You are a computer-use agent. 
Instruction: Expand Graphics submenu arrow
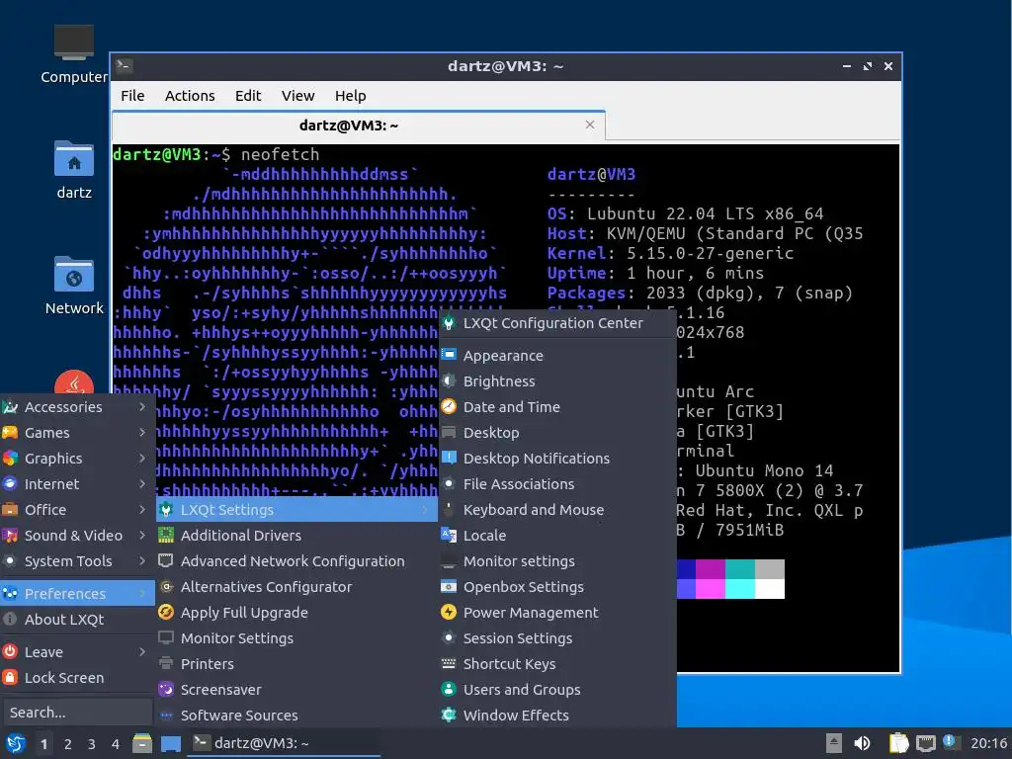tap(142, 458)
